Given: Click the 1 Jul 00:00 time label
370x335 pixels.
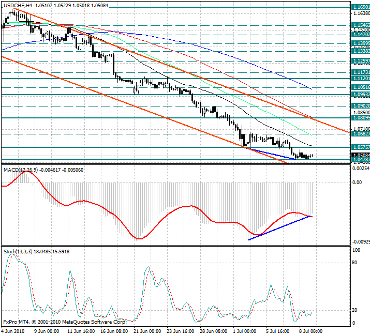Looking at the screenshot, I should 245,331.
